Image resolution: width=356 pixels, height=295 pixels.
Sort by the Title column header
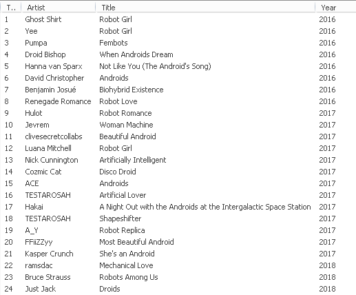tap(205, 8)
